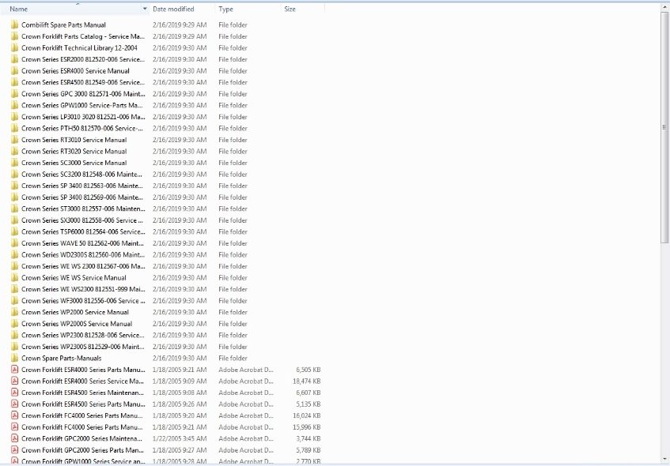Select "Crown Series SC3200 812548-006 Mainte..." folder name

(82, 175)
